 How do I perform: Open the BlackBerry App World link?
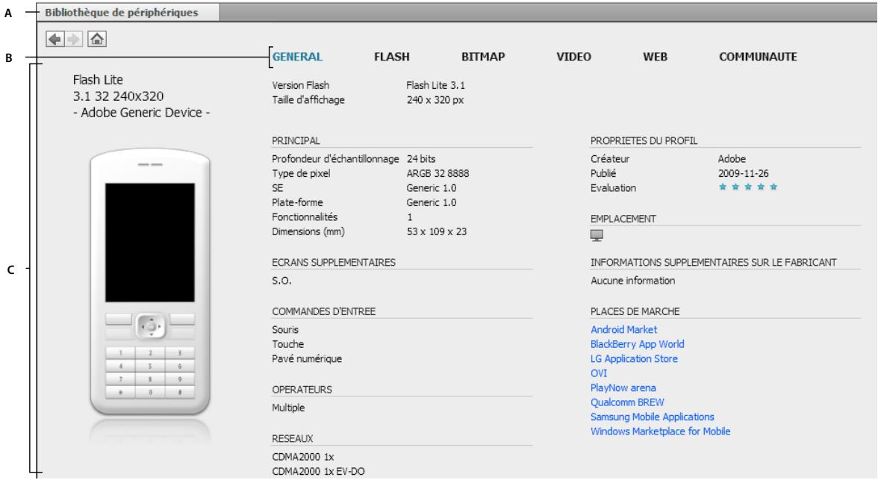pyautogui.click(x=638, y=344)
